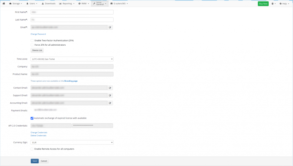The width and height of the screenshot is (293, 166).
Task: Expand the Storage menu
Action: point(16,4)
